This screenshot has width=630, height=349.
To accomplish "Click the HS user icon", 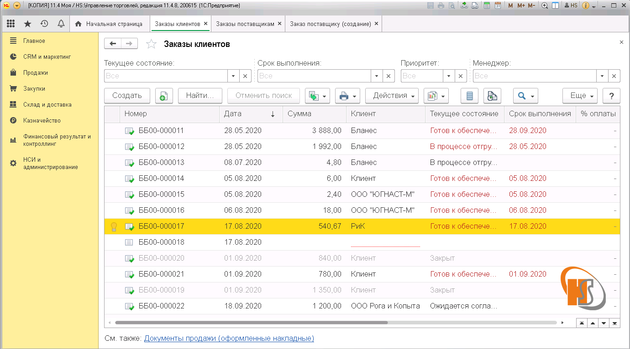I will pos(572,5).
